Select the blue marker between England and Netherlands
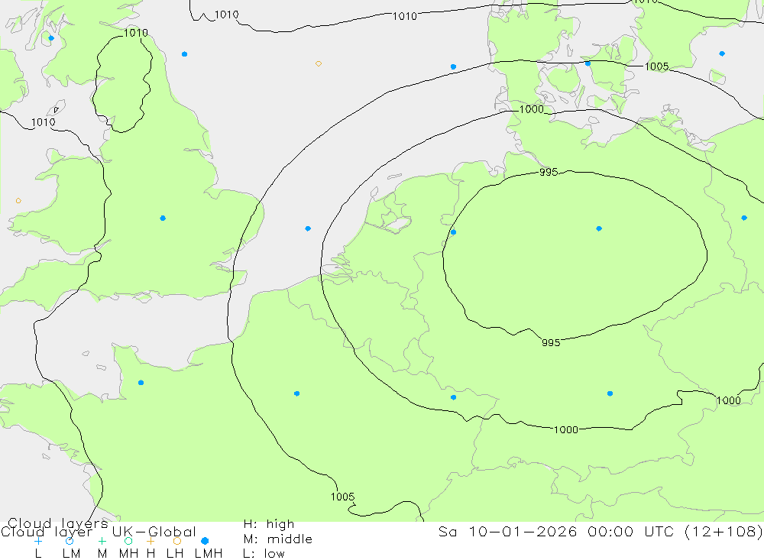This screenshot has height=560, width=764. (308, 228)
